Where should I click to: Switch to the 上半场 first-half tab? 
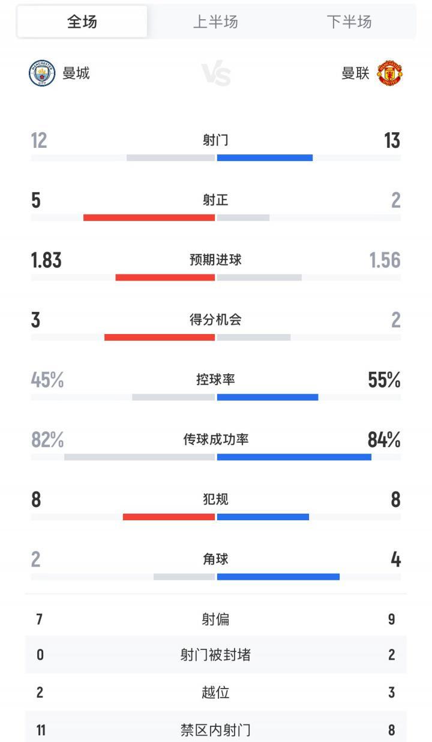click(215, 22)
